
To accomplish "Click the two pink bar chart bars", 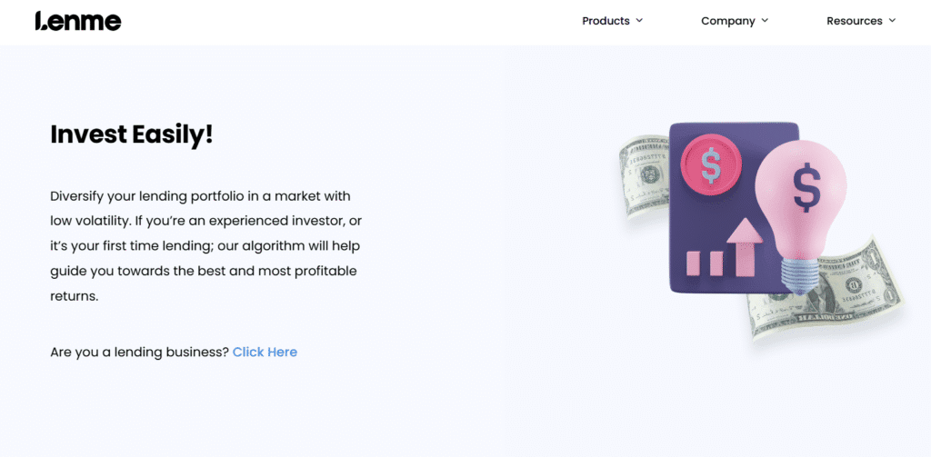I will 704,263.
